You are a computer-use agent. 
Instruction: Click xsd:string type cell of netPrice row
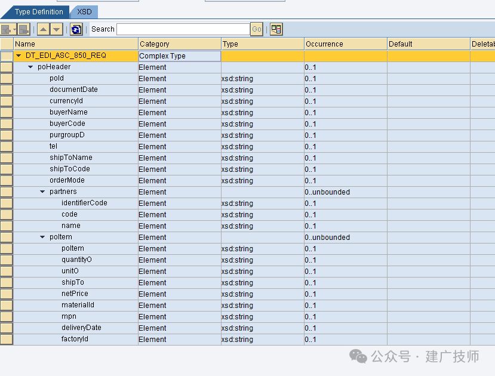click(263, 294)
